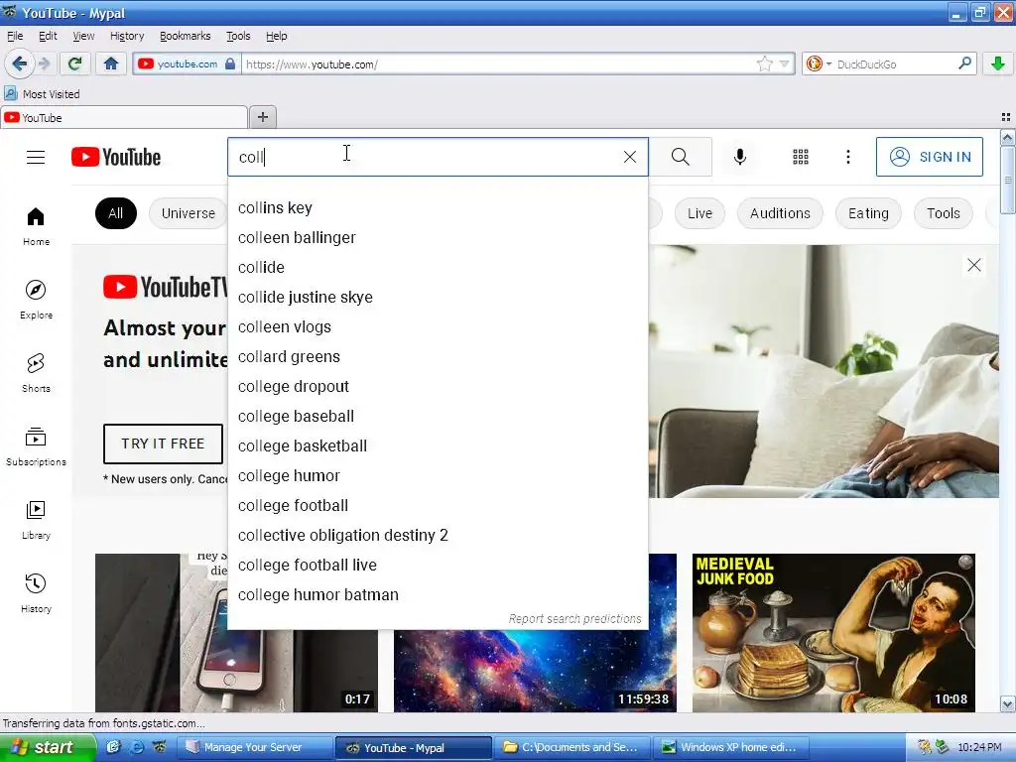Image resolution: width=1016 pixels, height=762 pixels.
Task: Click the browser Back arrow button
Action: pyautogui.click(x=19, y=63)
